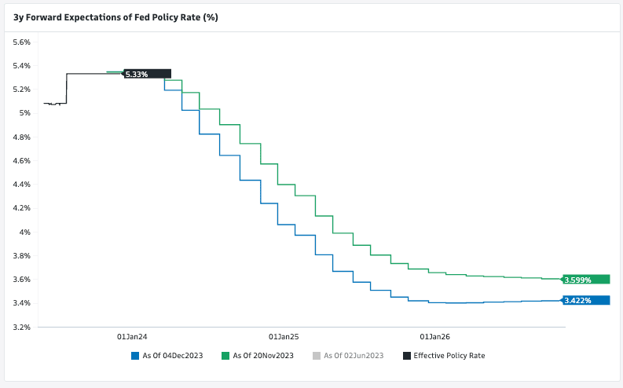Toggle the 'As Of 04Dec2023' legend label
Viewport: 623px width, 388px height.
tap(172, 356)
